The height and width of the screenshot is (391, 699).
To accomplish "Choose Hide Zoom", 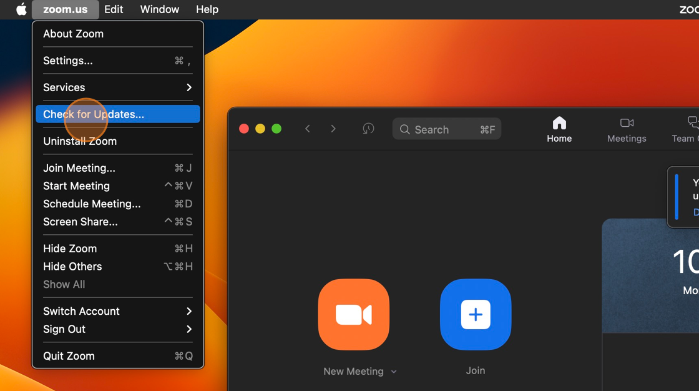I will point(118,249).
